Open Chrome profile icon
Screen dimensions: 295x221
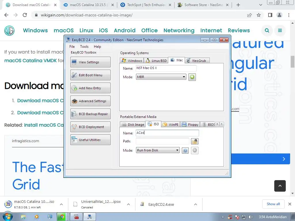coord(279,15)
